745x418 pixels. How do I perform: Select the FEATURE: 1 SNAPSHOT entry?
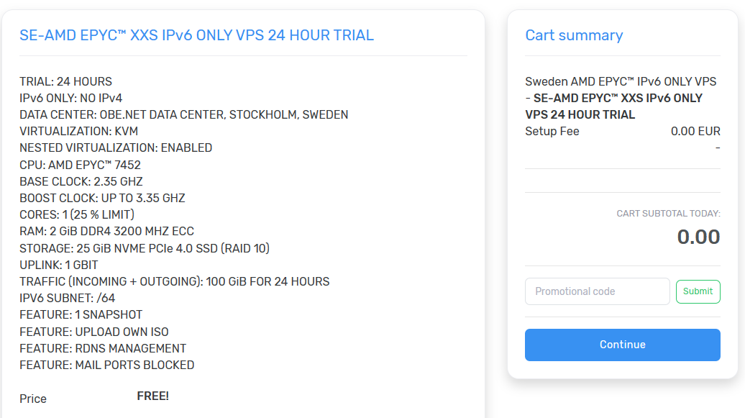pos(81,314)
